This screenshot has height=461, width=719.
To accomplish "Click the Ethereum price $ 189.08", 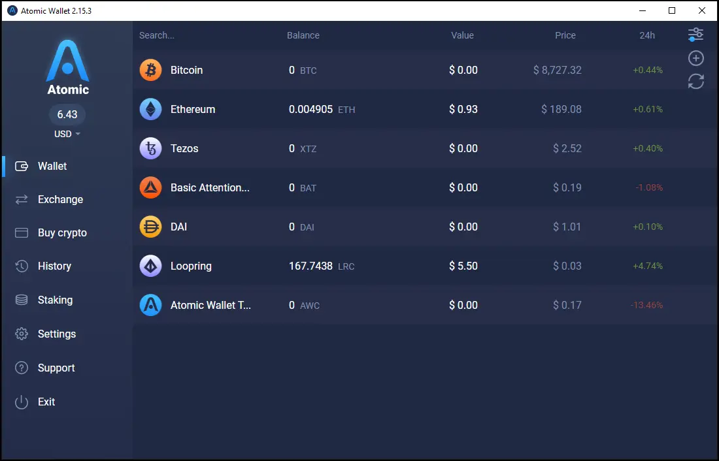I will [561, 109].
